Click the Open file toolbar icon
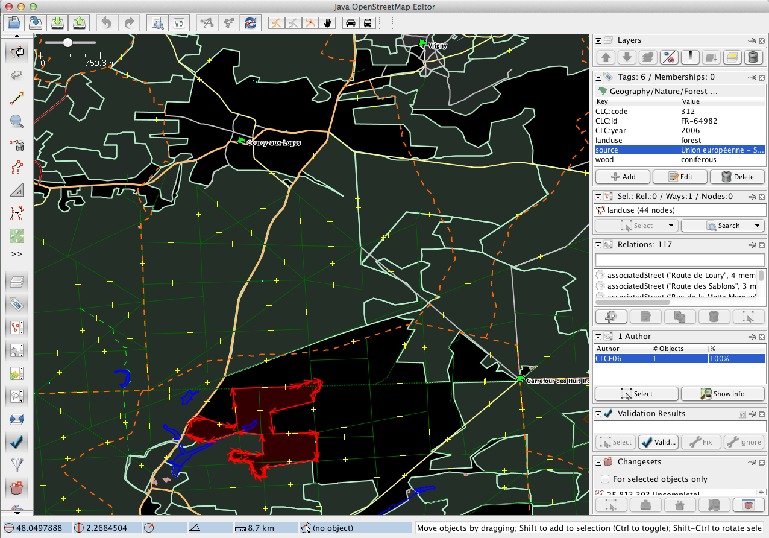769x538 pixels. coord(14,23)
